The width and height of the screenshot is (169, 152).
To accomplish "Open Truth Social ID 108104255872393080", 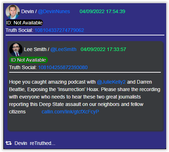I will pyautogui.click(x=63, y=67).
